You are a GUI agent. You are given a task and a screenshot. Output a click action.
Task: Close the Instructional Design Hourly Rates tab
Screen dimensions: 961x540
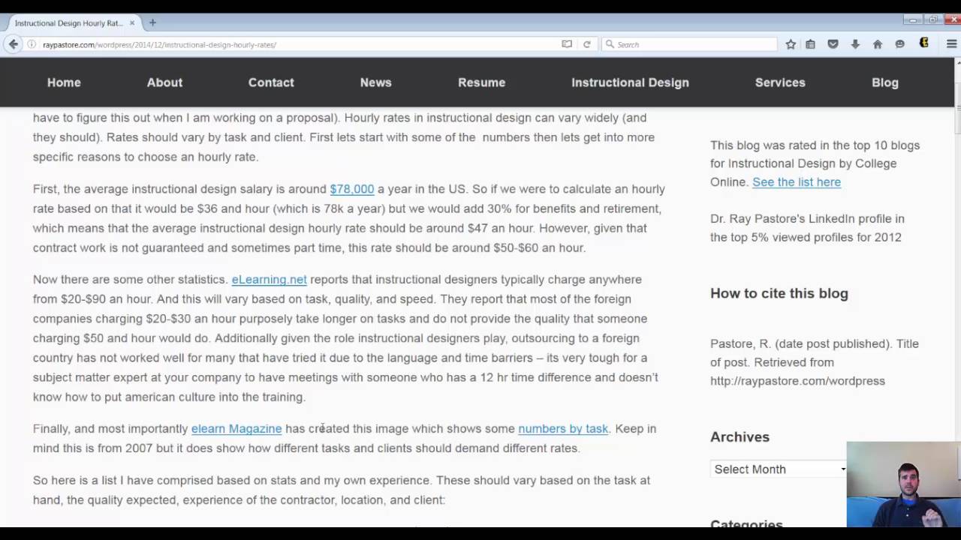point(132,22)
